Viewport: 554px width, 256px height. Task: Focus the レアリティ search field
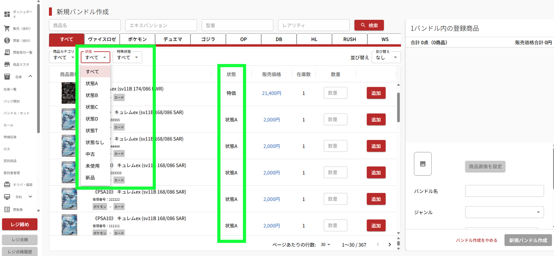[x=314, y=25]
